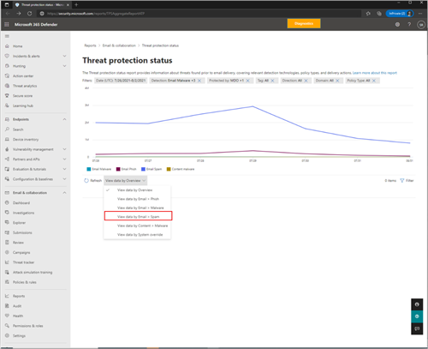Remove the Detection Email Malware filter
This screenshot has height=349, width=428.
pos(199,81)
